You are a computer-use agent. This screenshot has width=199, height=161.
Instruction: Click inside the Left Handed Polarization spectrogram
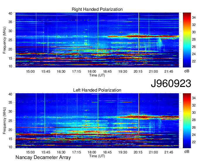pos(97,120)
